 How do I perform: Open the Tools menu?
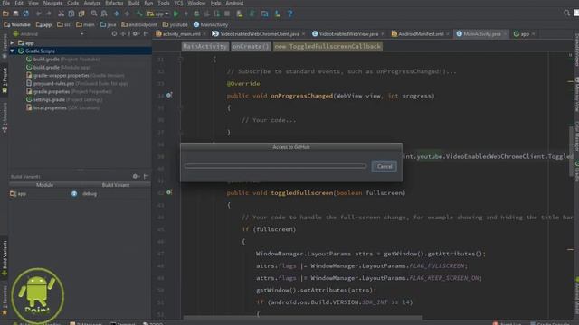(164, 3)
